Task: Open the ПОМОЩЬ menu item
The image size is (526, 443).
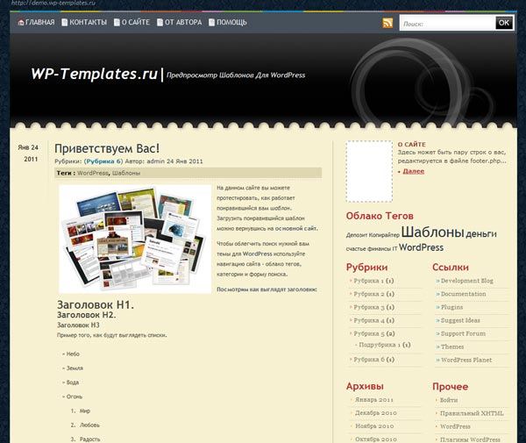Action: (231, 23)
